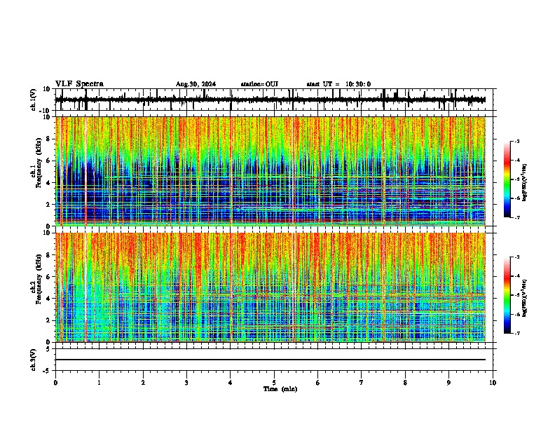
Task: Click time axis tick label "0"
Action: click(x=55, y=383)
